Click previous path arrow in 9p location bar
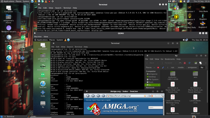 click(x=168, y=68)
